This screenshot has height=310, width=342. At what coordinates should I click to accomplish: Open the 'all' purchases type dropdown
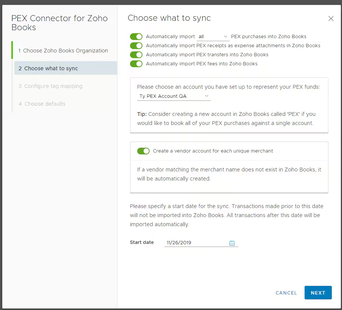(213, 37)
